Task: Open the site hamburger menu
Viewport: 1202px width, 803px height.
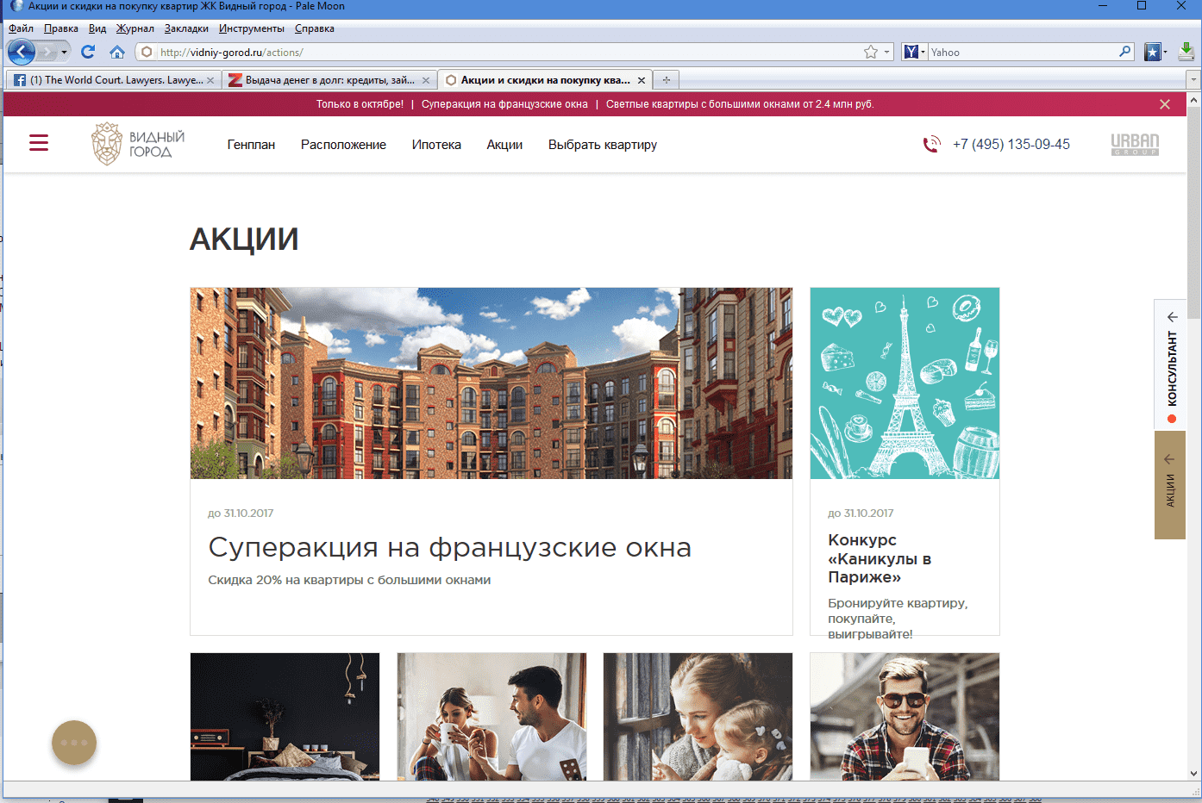Action: pos(39,143)
